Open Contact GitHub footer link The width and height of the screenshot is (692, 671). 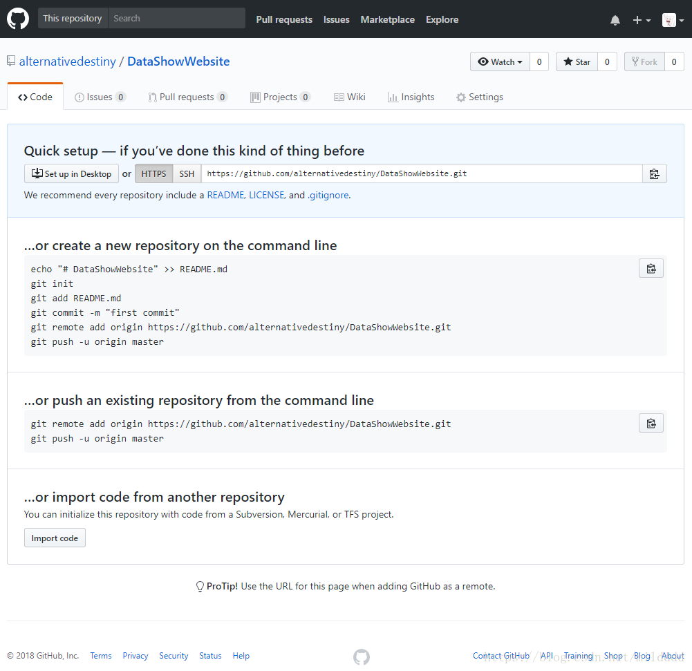[x=501, y=656]
